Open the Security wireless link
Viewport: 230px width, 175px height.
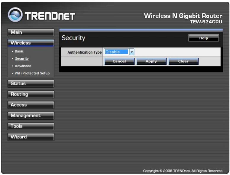[22, 58]
